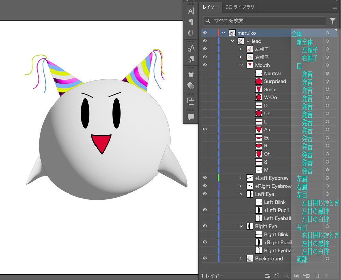Open the Comments panel

(191, 116)
